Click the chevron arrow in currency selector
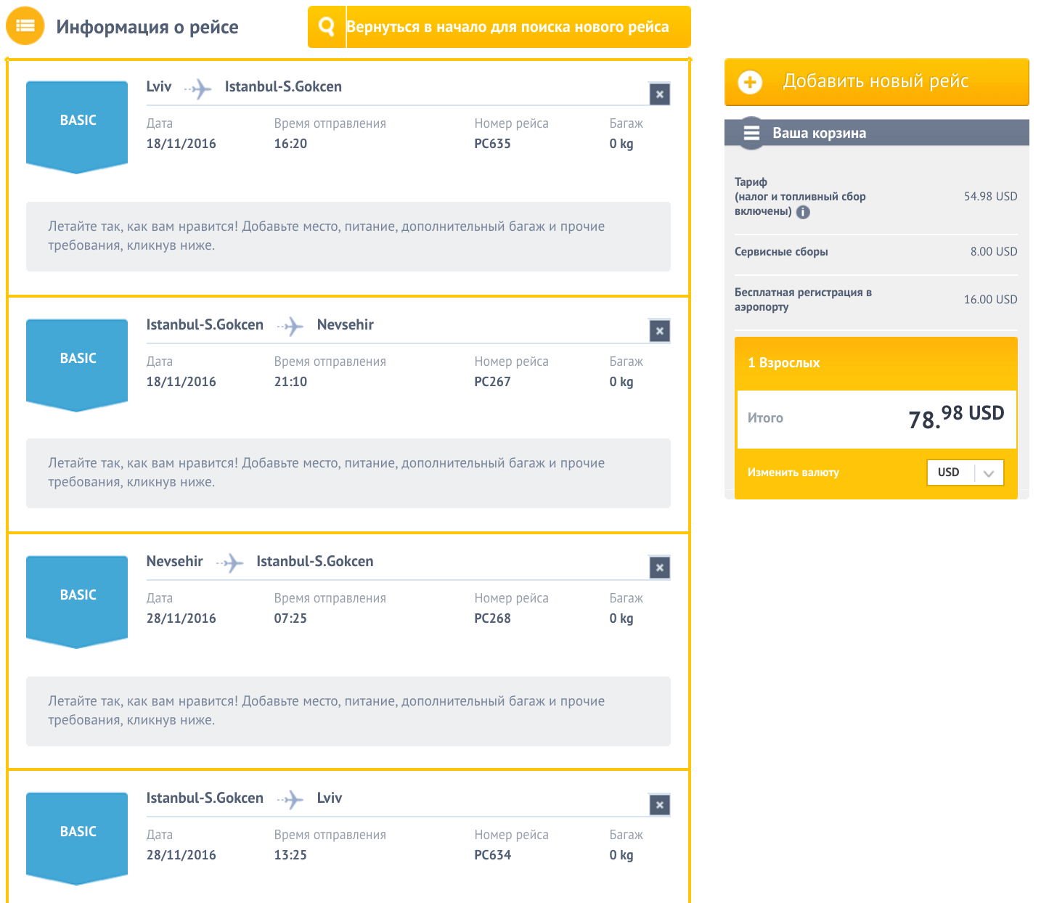This screenshot has height=903, width=1041. click(988, 473)
